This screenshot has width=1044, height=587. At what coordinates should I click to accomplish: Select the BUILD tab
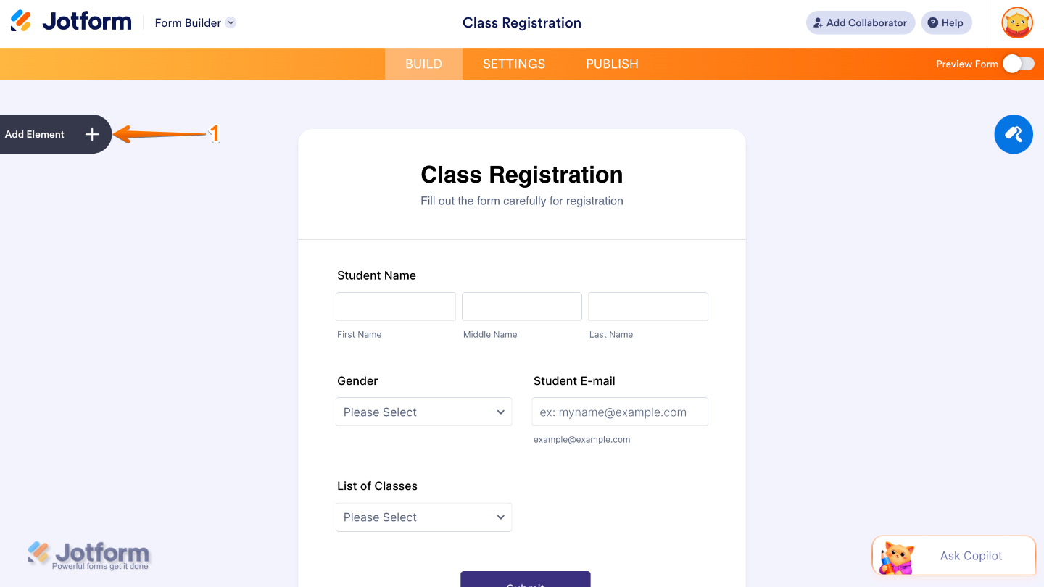pos(423,64)
